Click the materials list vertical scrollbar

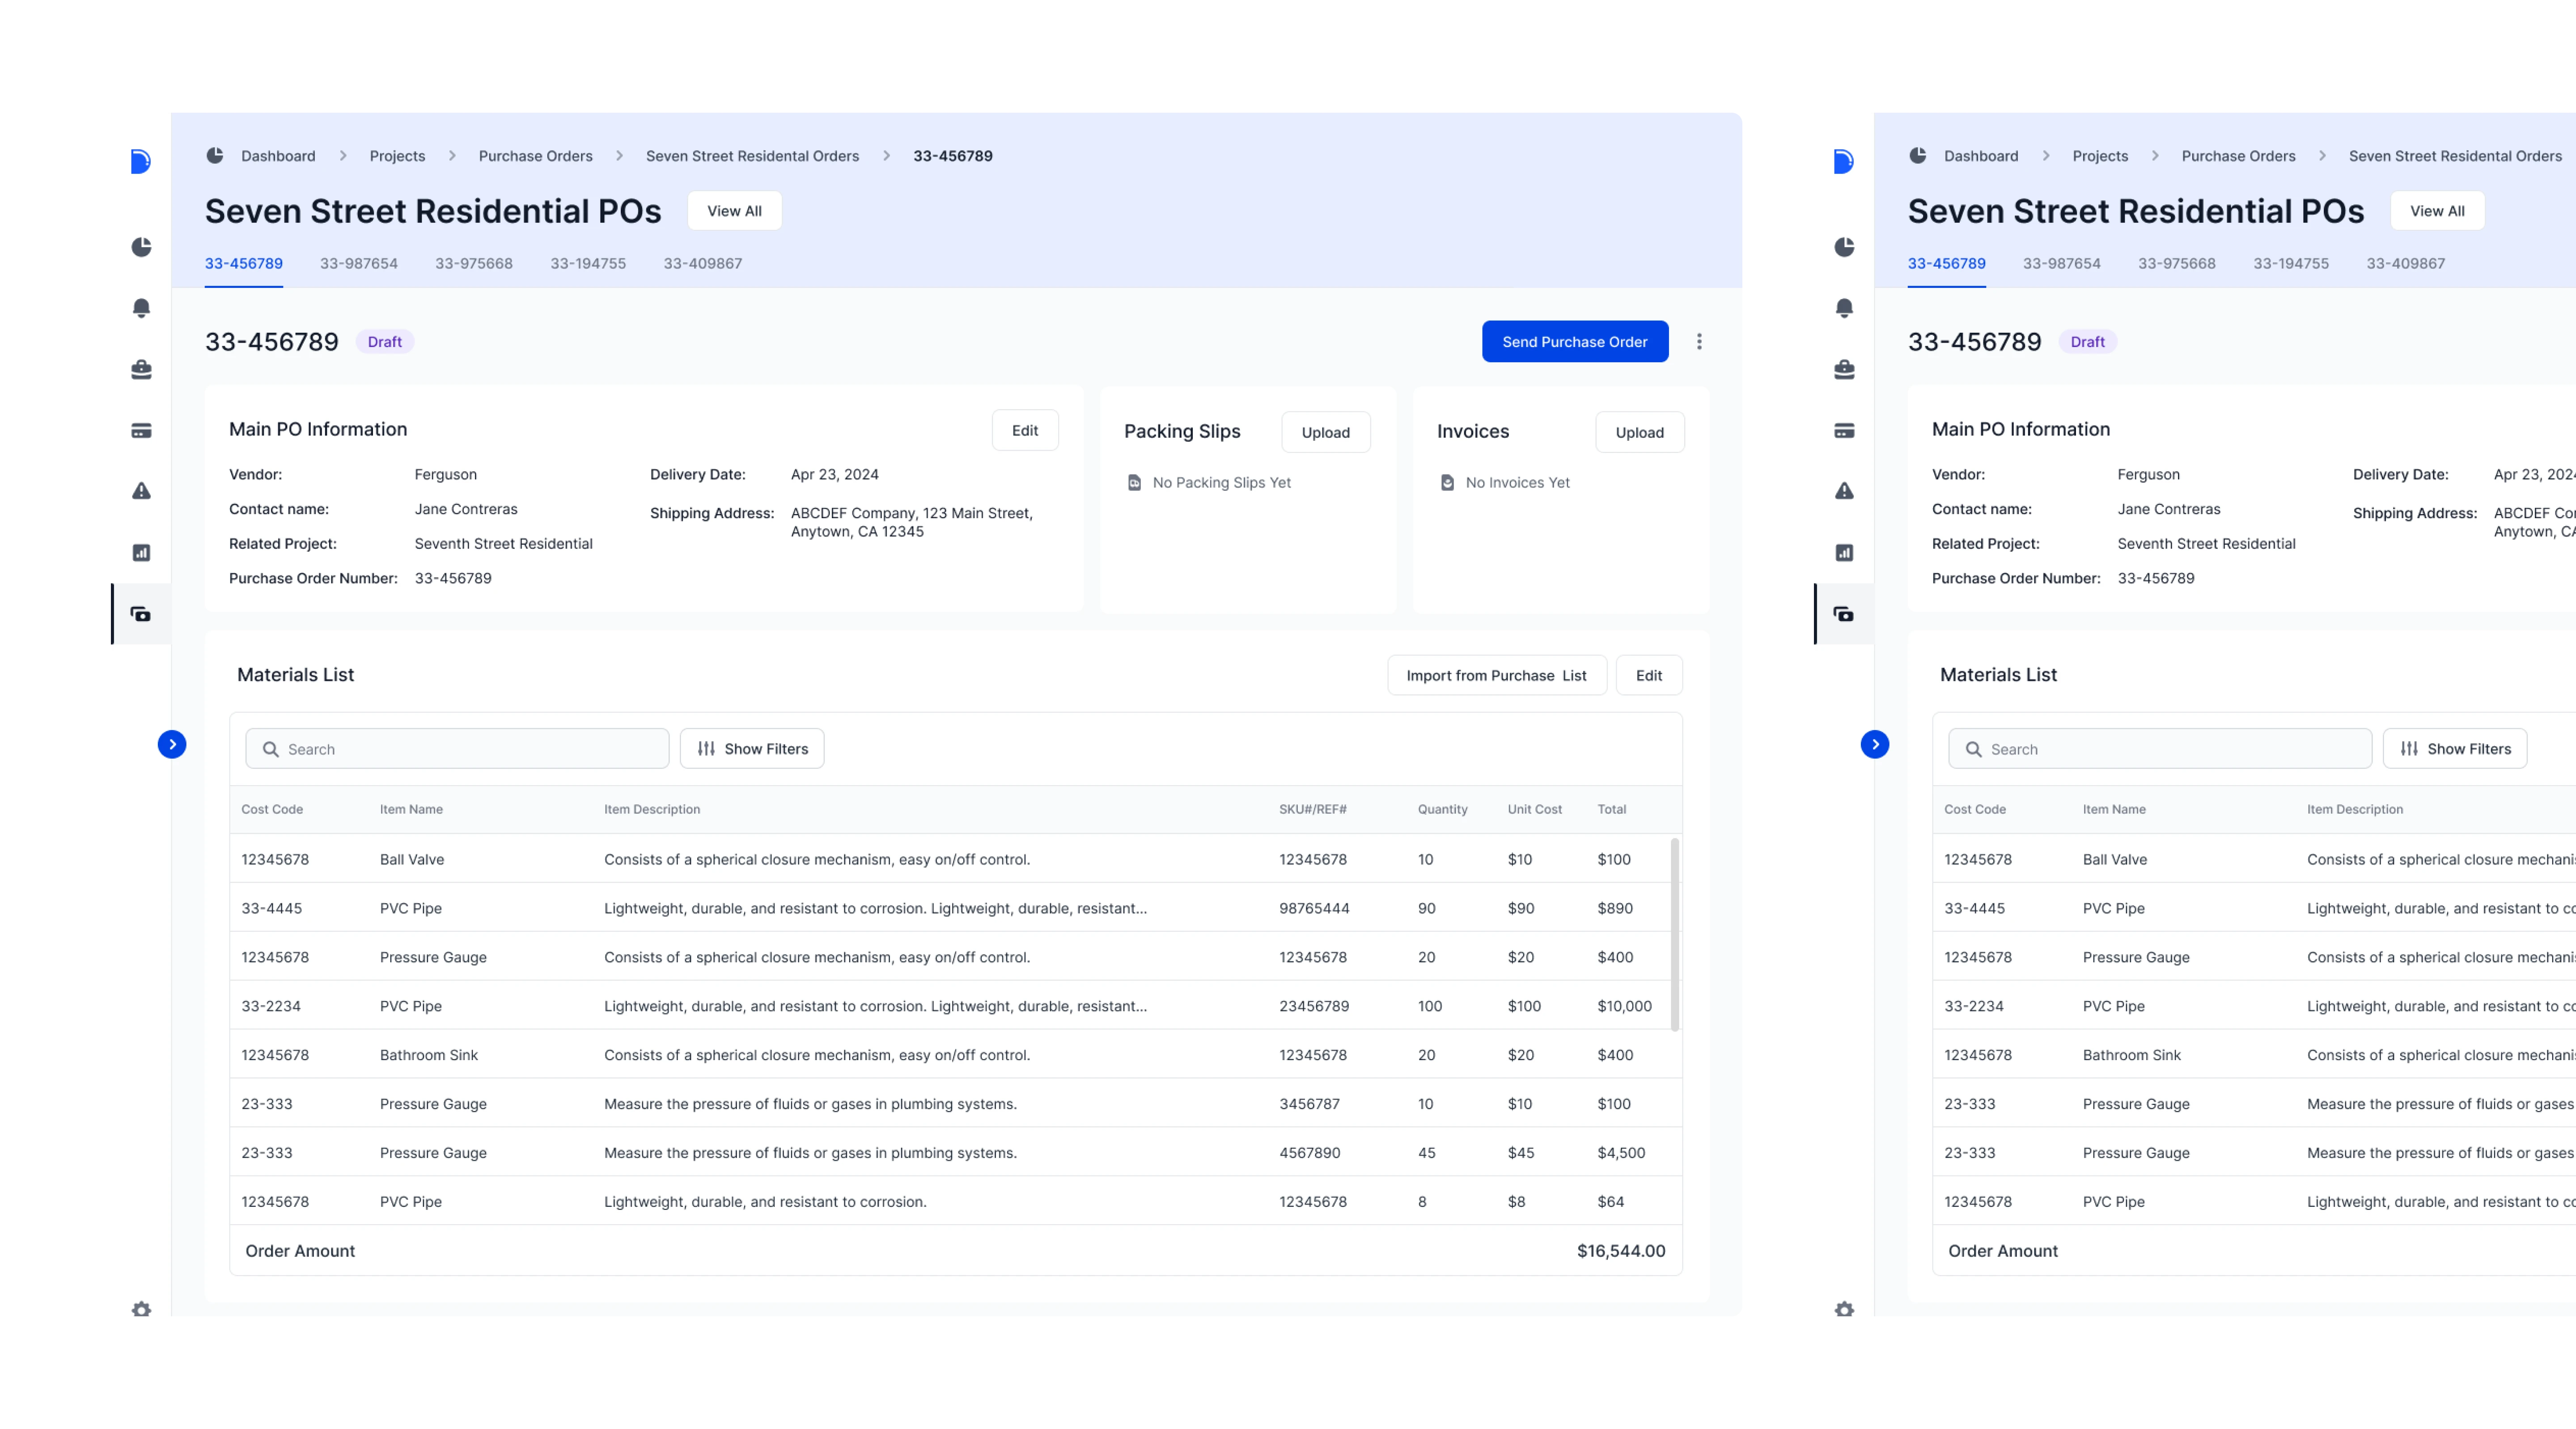tap(1674, 935)
